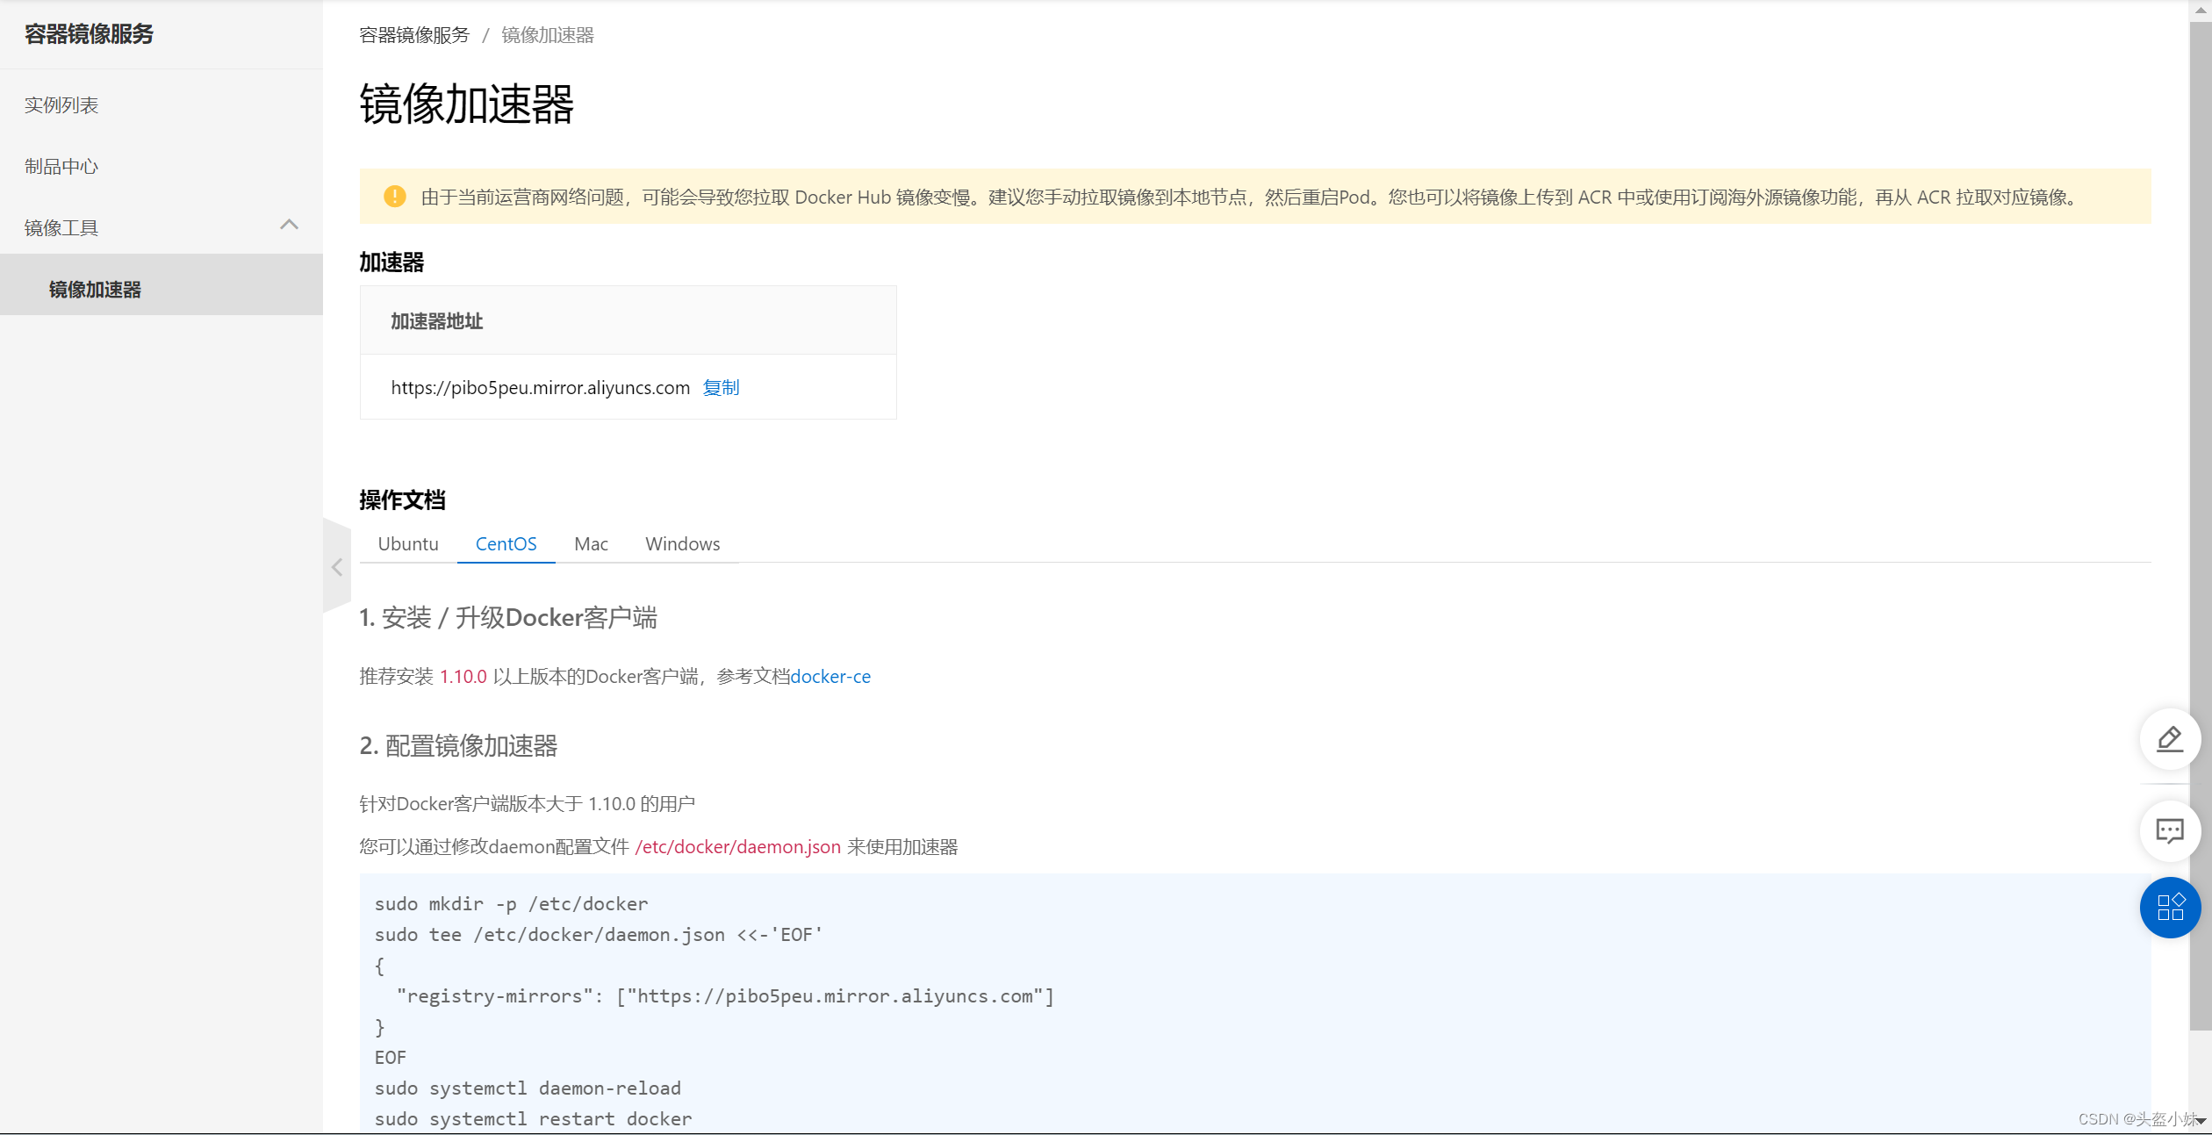This screenshot has width=2212, height=1135.
Task: Click the accelerator URL text
Action: 540,388
